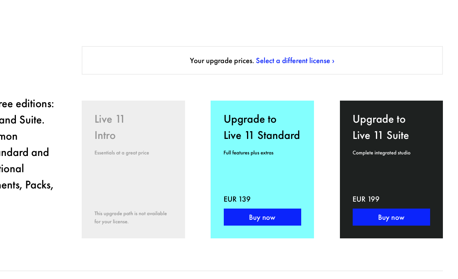
Task: Open the 'Select a different license' link
Action: pos(295,61)
